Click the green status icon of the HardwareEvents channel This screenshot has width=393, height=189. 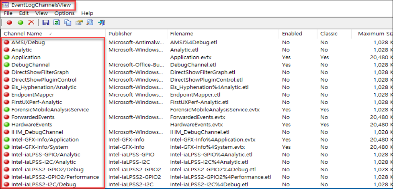coord(6,125)
